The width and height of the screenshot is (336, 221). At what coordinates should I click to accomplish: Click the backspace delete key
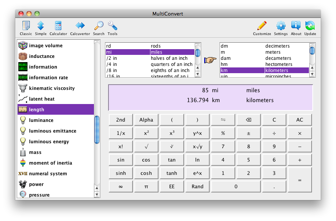[249, 120]
